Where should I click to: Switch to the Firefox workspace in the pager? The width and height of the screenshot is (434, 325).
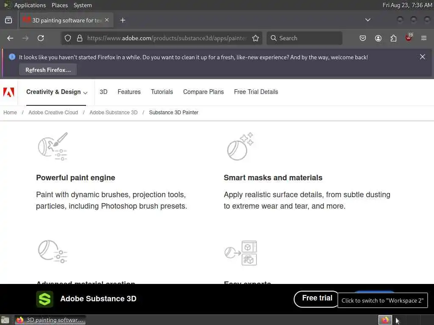coord(385,320)
